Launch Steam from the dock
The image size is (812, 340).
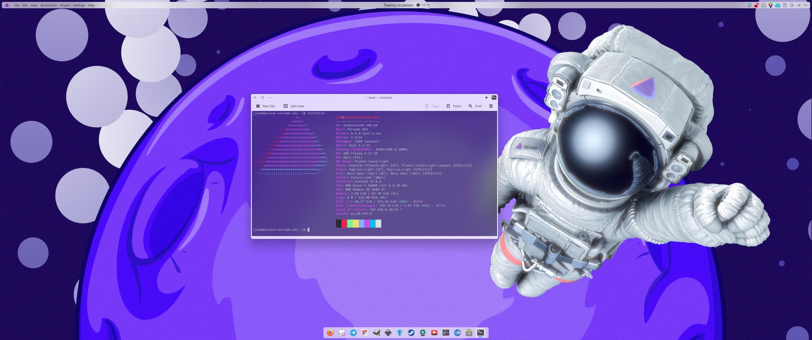point(411,333)
